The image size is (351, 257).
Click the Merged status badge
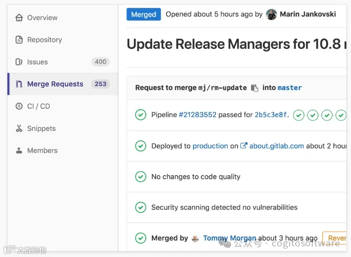point(143,14)
